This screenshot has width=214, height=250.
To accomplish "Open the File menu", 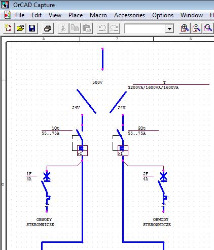I will click(20, 15).
